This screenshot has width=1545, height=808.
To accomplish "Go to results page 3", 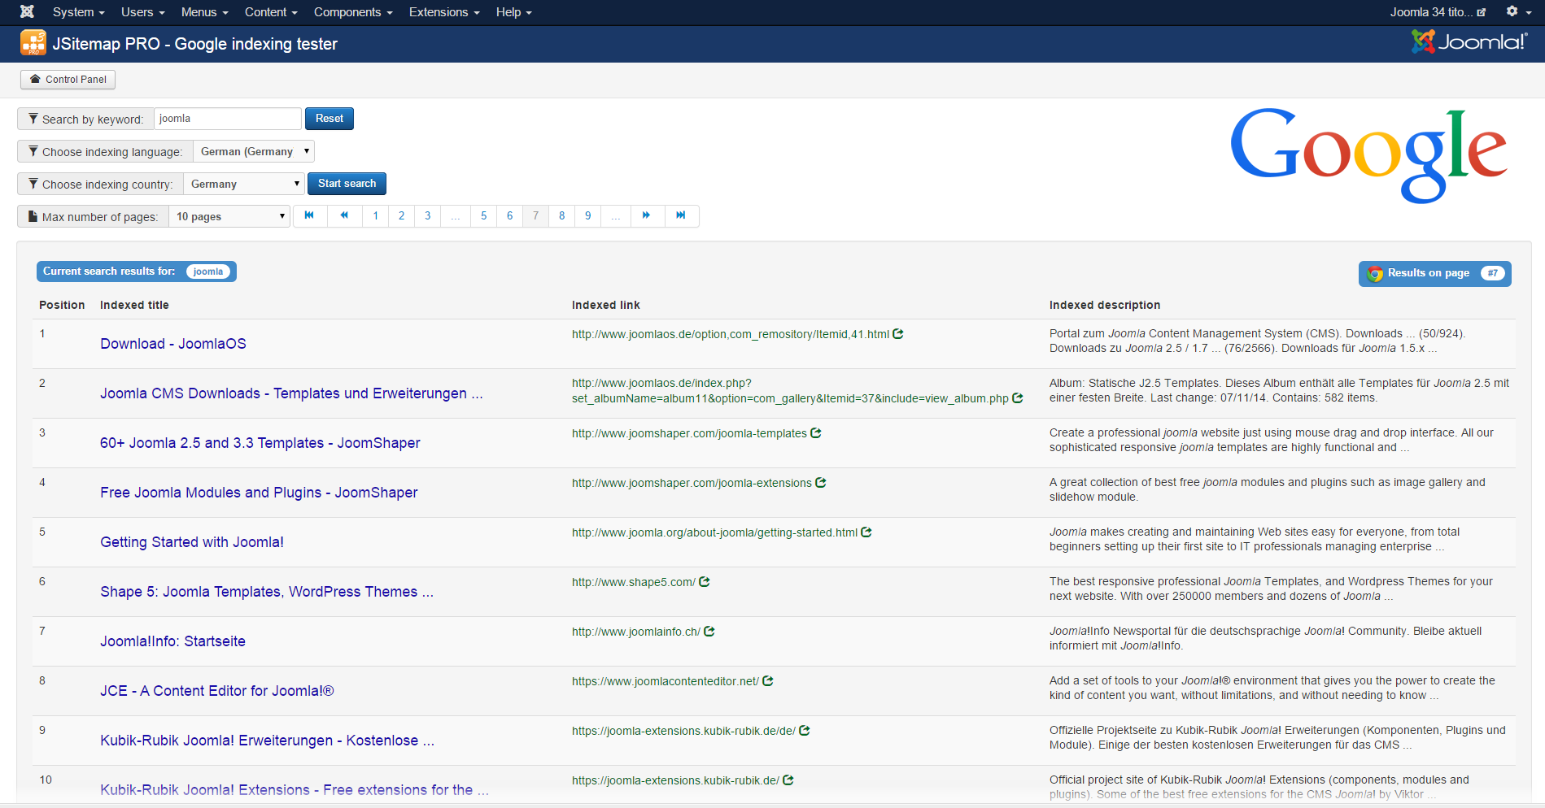I will pyautogui.click(x=427, y=215).
